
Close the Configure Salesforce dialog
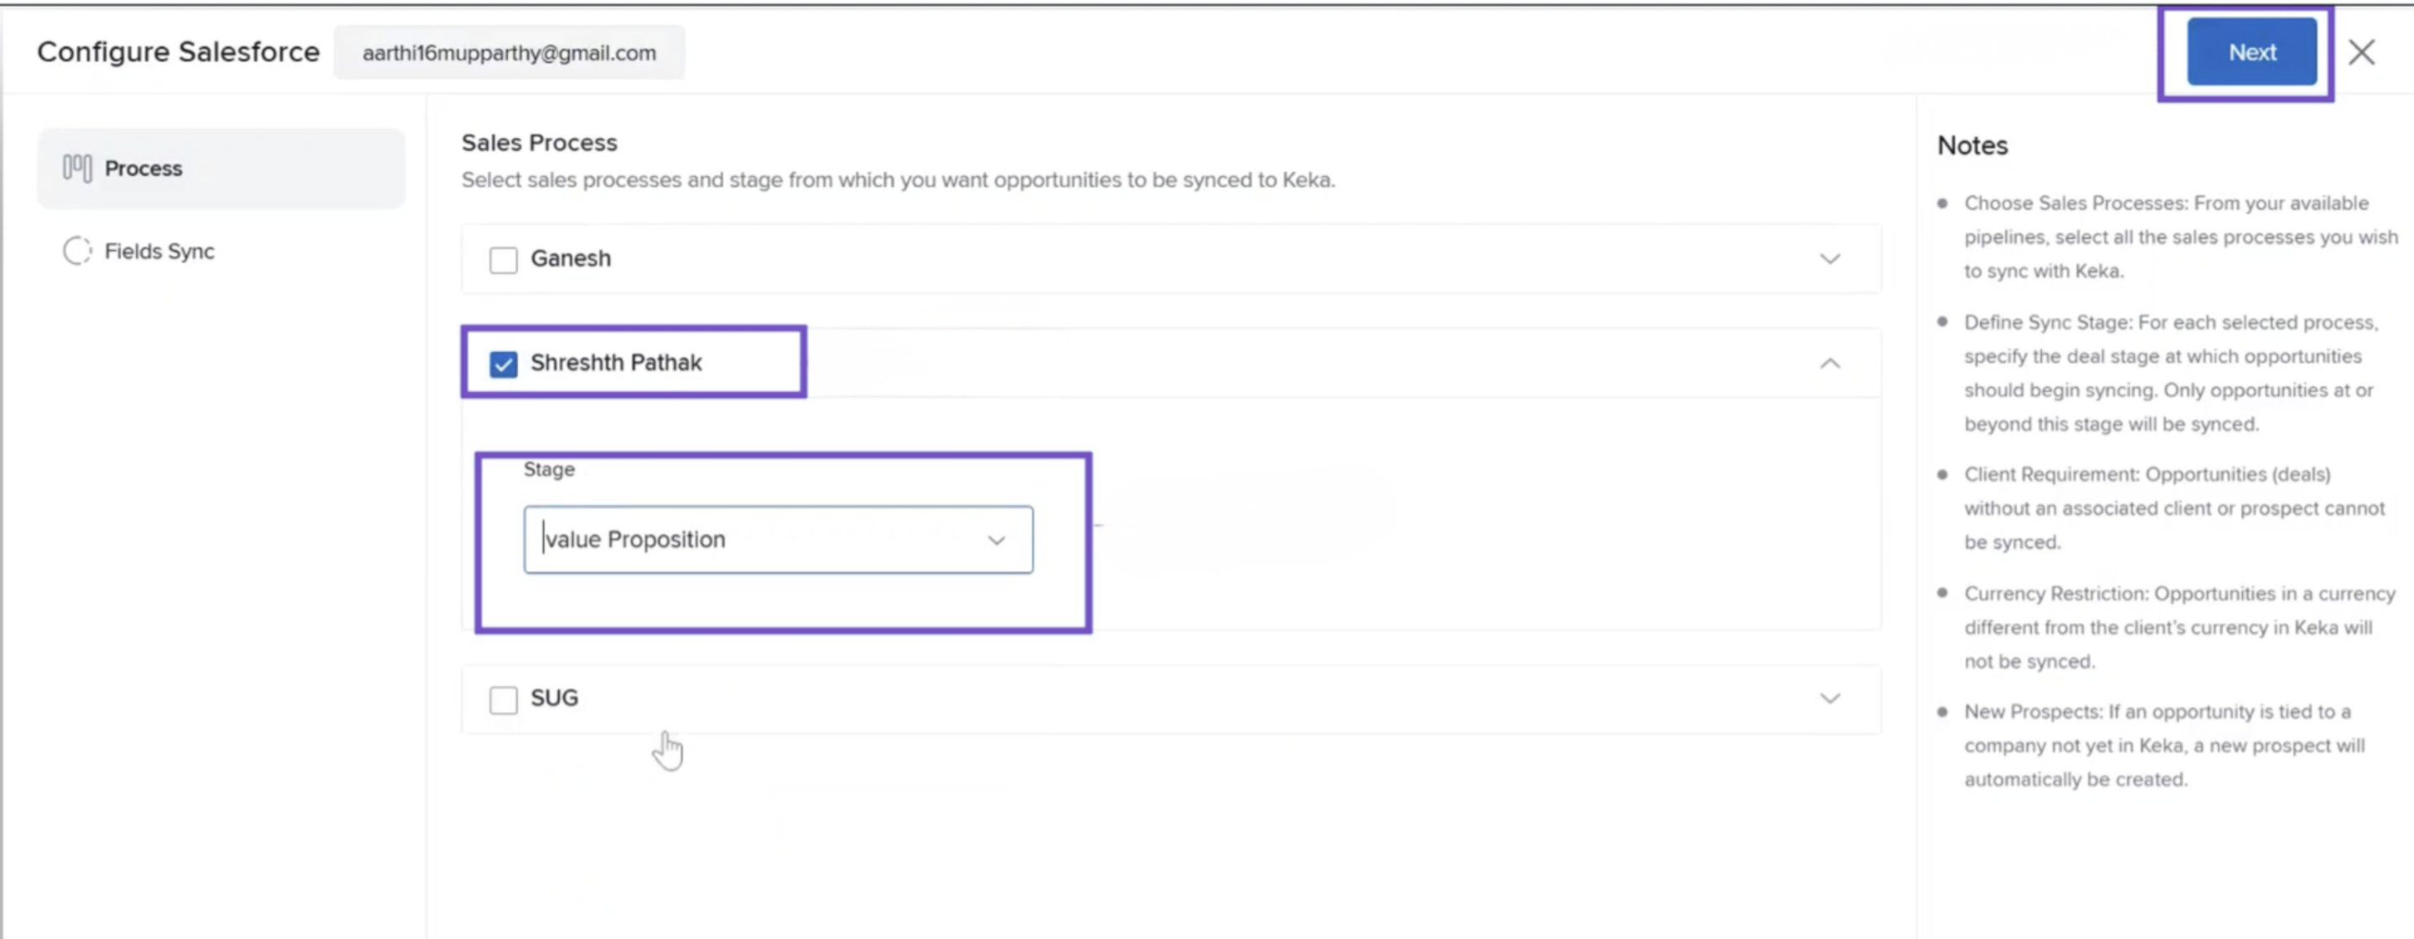[x=2360, y=53]
